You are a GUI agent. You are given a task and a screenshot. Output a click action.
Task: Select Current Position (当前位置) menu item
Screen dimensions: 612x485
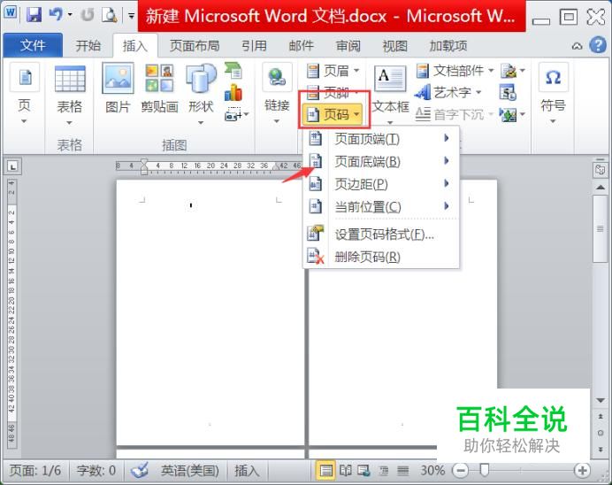click(380, 206)
